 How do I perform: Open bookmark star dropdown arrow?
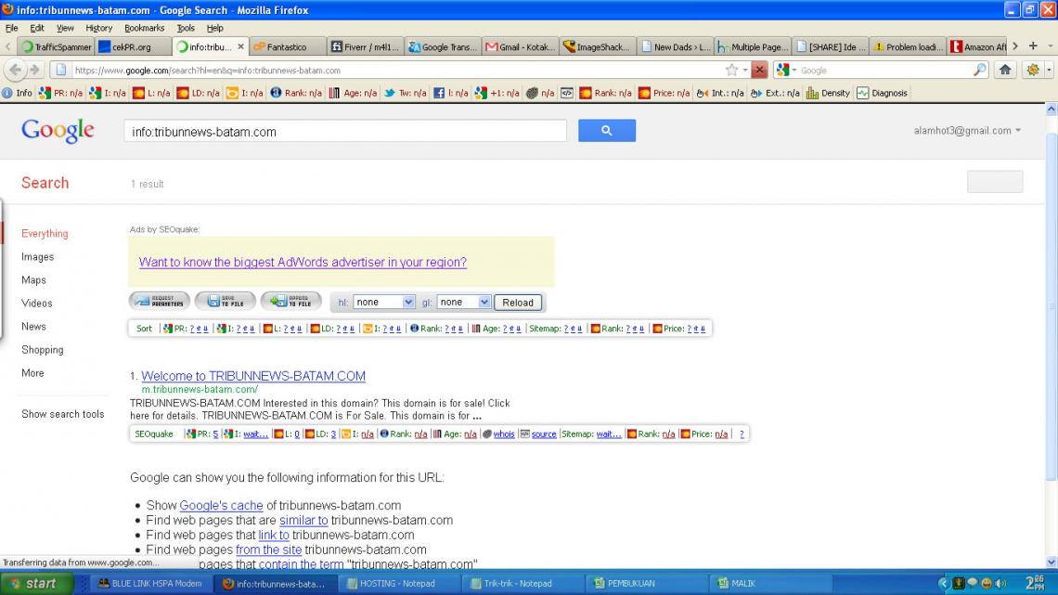[x=745, y=70]
